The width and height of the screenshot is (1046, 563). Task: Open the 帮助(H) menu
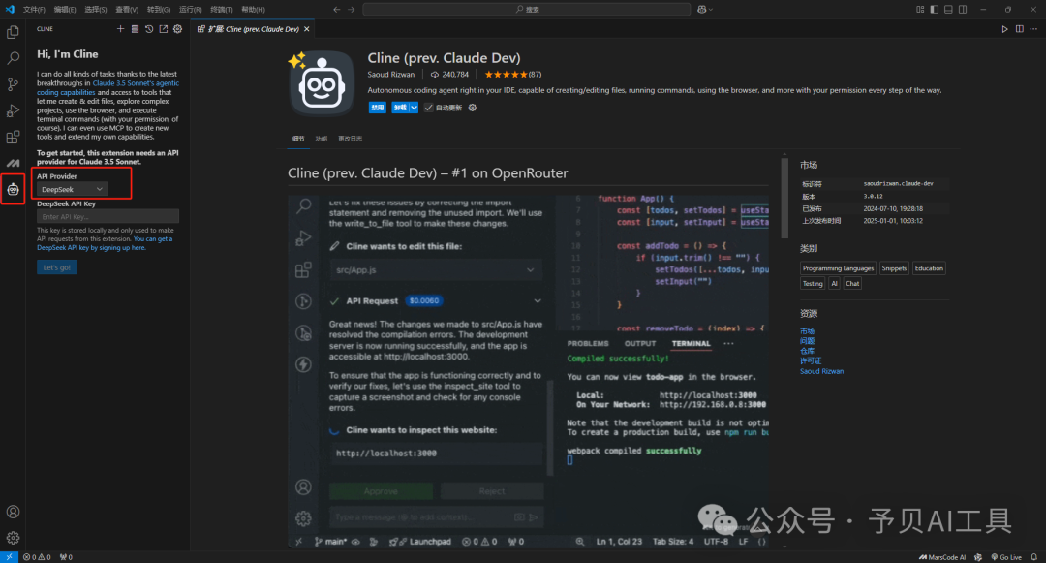[x=253, y=10]
